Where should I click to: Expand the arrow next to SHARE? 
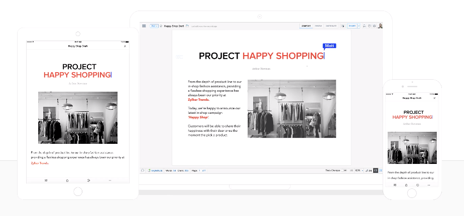coord(359,26)
